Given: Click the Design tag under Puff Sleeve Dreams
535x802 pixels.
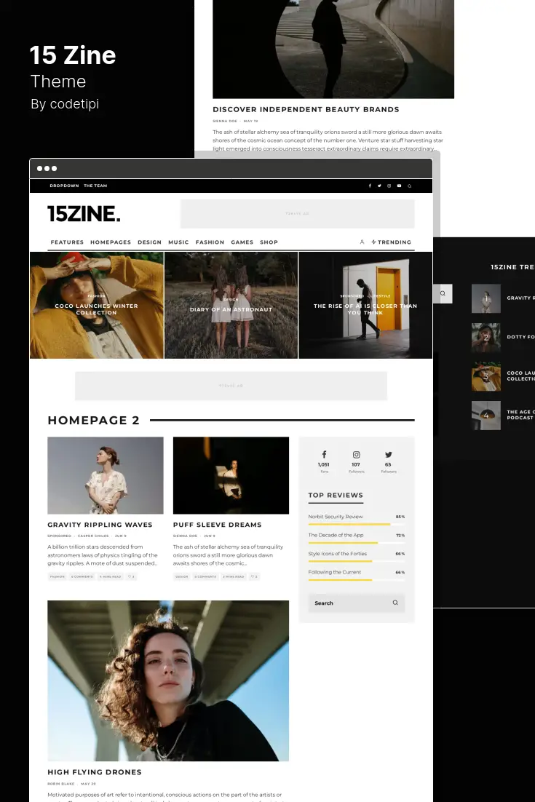Looking at the screenshot, I should tap(182, 576).
